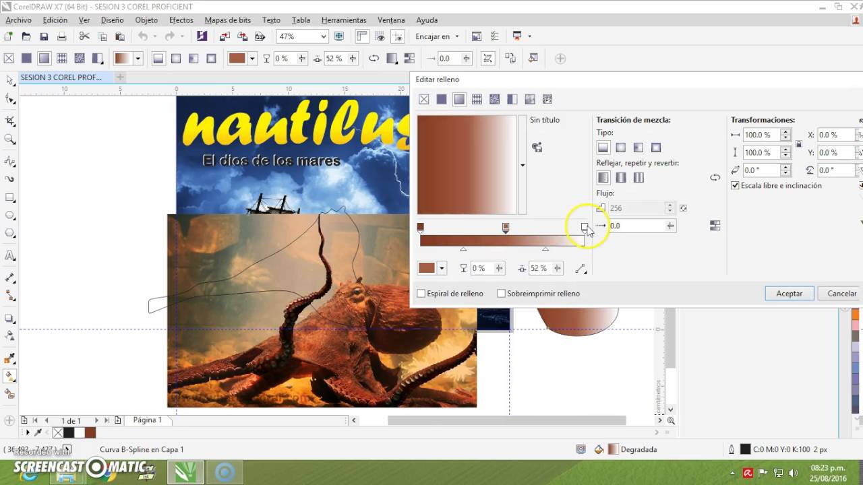The image size is (863, 485).
Task: Choose PostScript fill in Editar relleno dialog
Action: [x=547, y=99]
